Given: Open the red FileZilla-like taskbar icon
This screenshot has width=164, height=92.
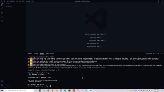Looking at the screenshot, I should (x=74, y=90).
